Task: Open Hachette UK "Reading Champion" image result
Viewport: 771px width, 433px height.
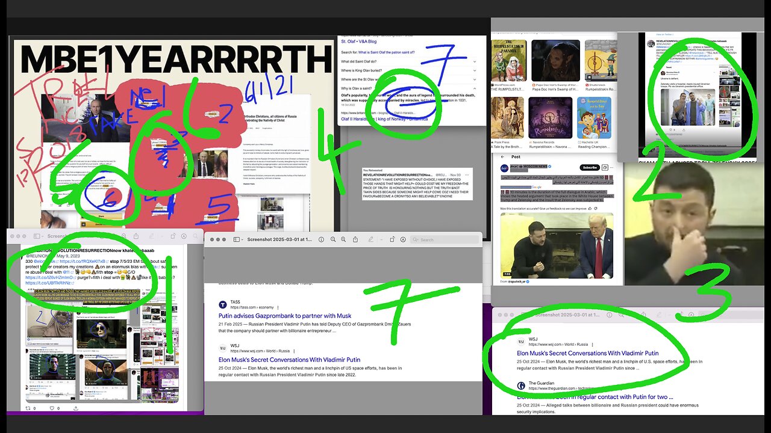Action: (594, 117)
